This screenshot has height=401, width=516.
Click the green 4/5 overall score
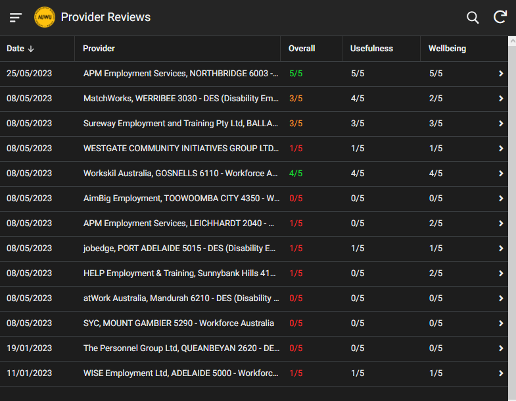point(296,174)
